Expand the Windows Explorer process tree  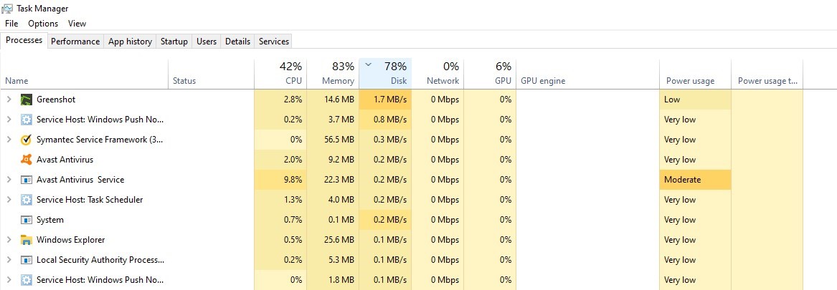(x=9, y=240)
